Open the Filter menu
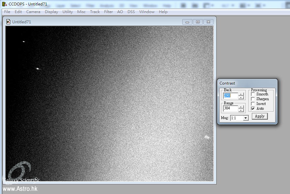This screenshot has height=194, width=290. [108, 12]
